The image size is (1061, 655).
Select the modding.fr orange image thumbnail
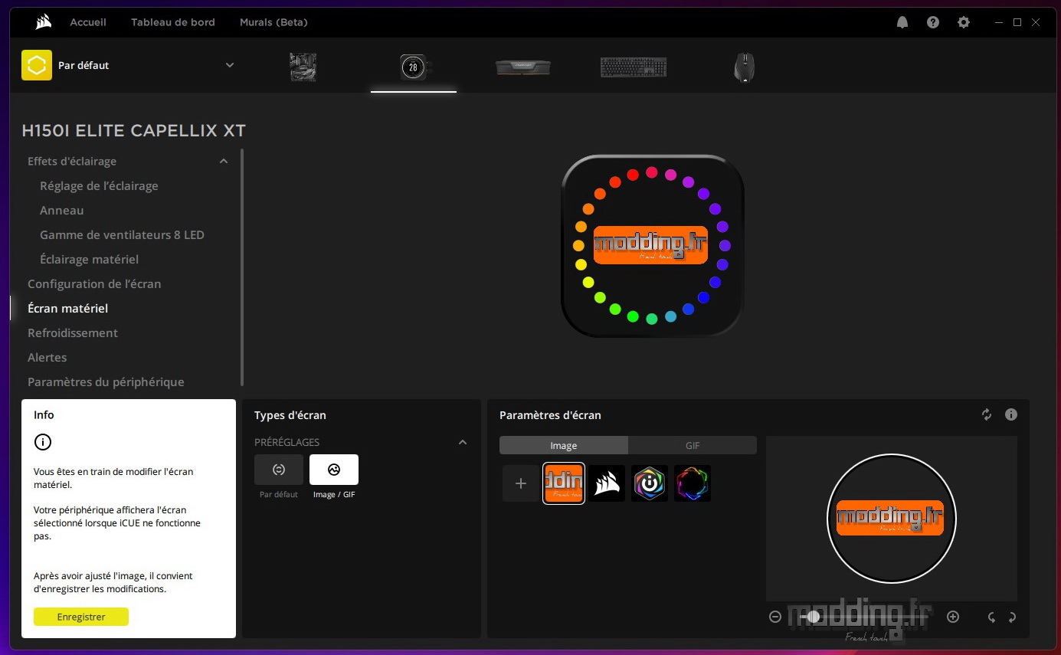tap(564, 483)
